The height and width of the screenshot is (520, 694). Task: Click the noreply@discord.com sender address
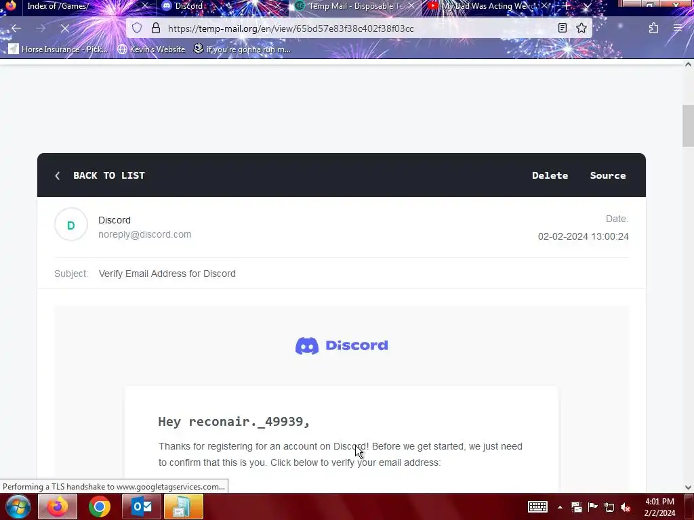pos(145,234)
